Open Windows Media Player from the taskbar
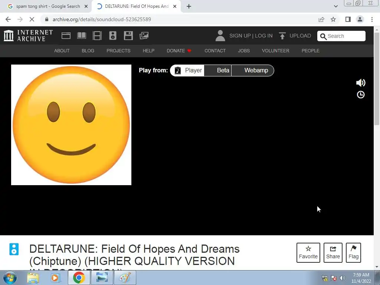Screen dimensions: 380x285 point(55,278)
